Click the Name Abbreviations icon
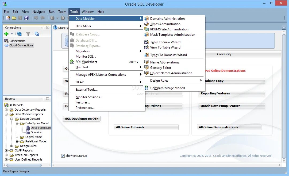 147,62
